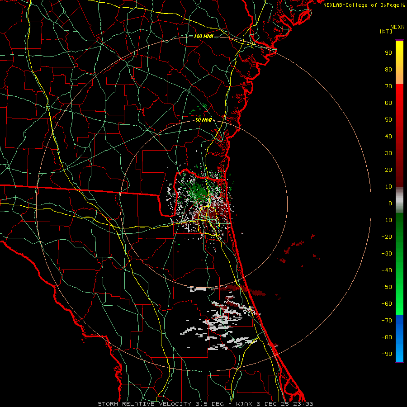The width and height of the screenshot is (407, 407).
Task: Click the positive 90 scale value
Action: tap(388, 53)
